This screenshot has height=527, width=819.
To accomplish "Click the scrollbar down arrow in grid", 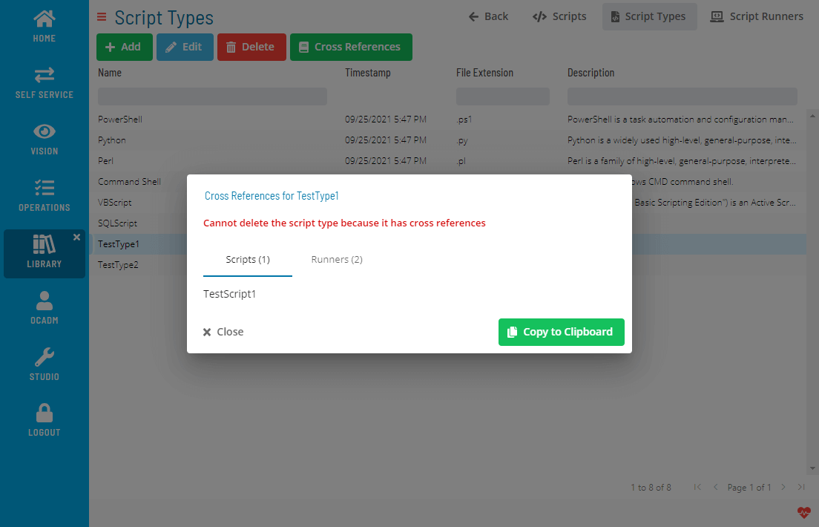I will tap(812, 468).
